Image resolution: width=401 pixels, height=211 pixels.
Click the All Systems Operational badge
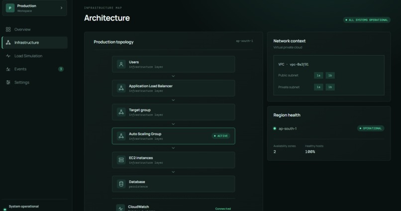[367, 20]
